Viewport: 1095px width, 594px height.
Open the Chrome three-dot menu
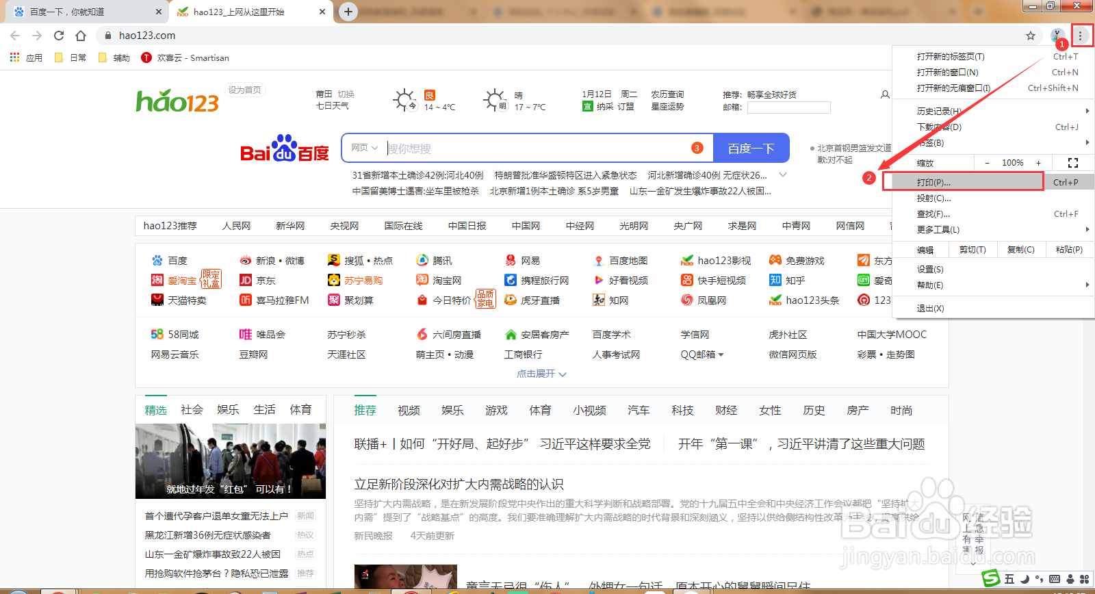pos(1081,36)
